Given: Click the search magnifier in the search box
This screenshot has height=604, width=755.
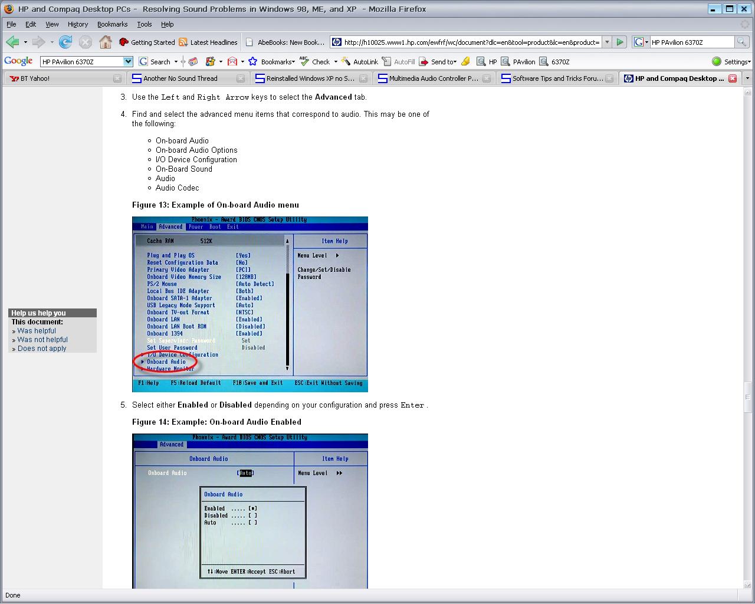Looking at the screenshot, I should click(x=741, y=42).
